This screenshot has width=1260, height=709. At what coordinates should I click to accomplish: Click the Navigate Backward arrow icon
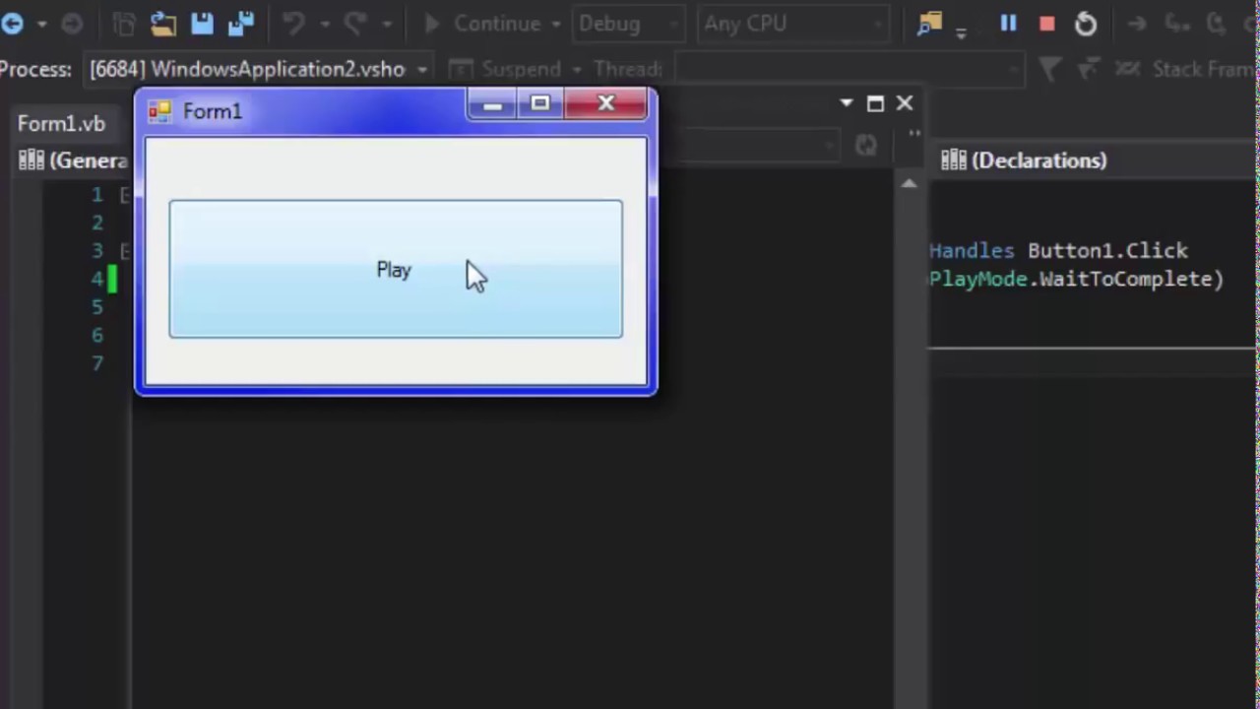pos(12,24)
